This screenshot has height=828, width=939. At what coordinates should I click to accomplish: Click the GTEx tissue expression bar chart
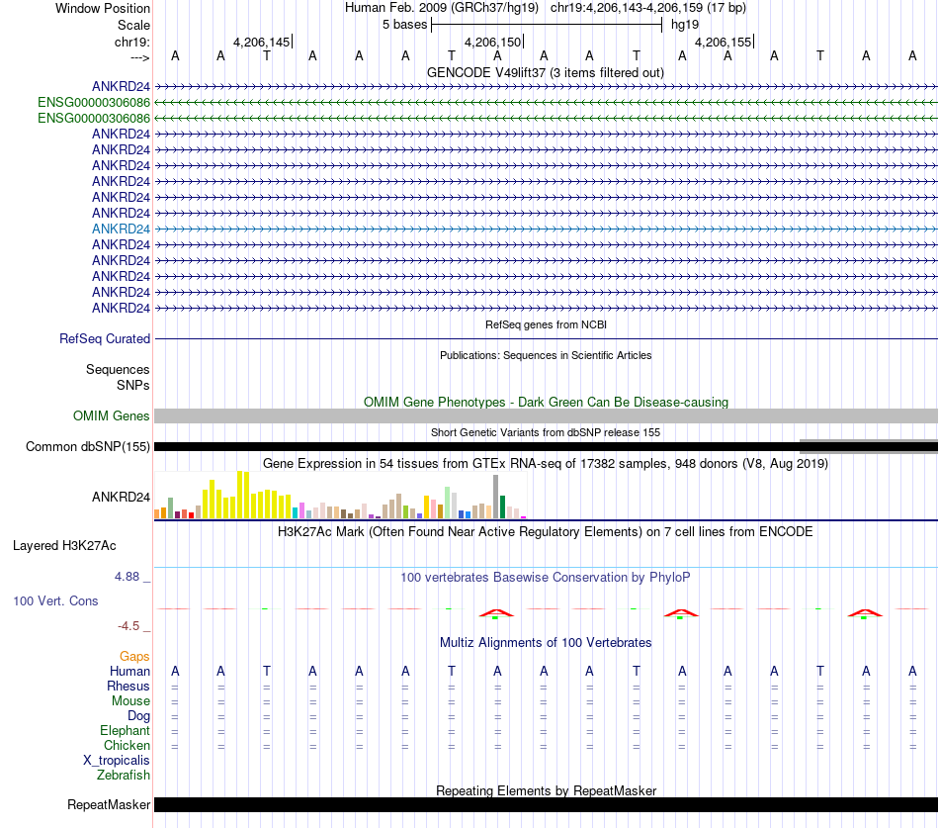click(340, 495)
